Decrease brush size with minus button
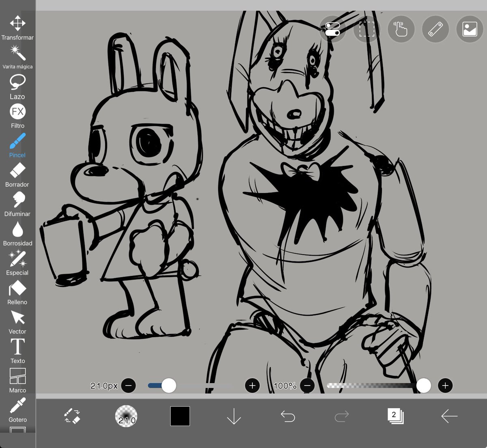 (x=129, y=386)
